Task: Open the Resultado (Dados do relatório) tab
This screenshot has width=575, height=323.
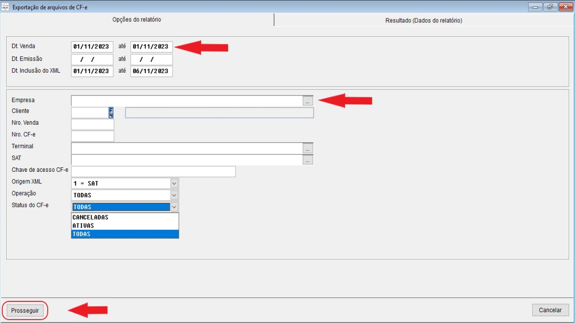Action: [x=424, y=21]
